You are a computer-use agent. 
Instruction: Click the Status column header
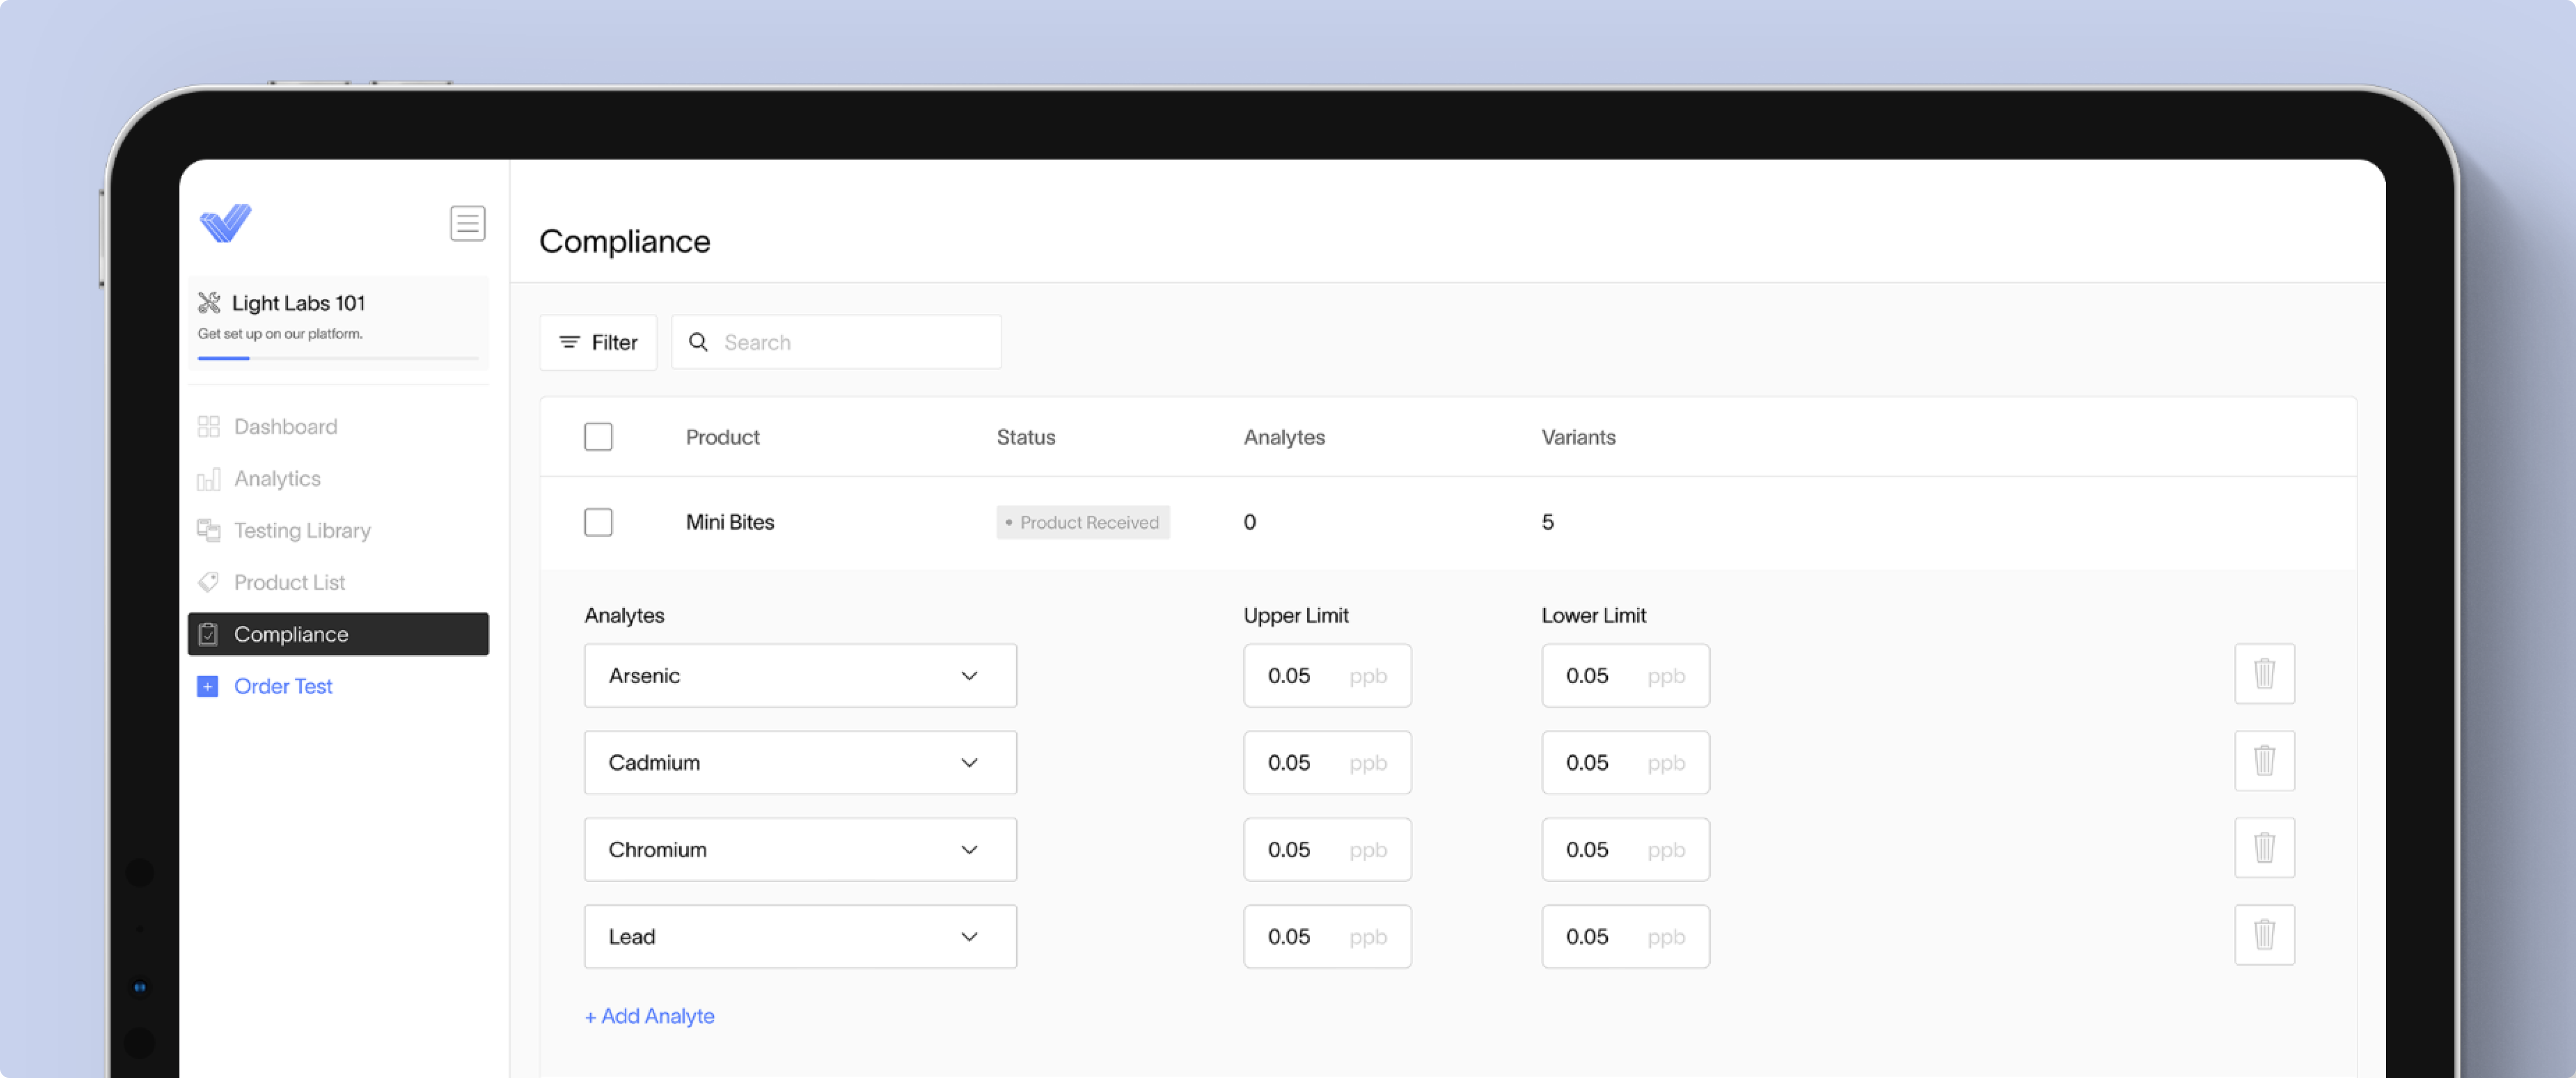(1025, 437)
